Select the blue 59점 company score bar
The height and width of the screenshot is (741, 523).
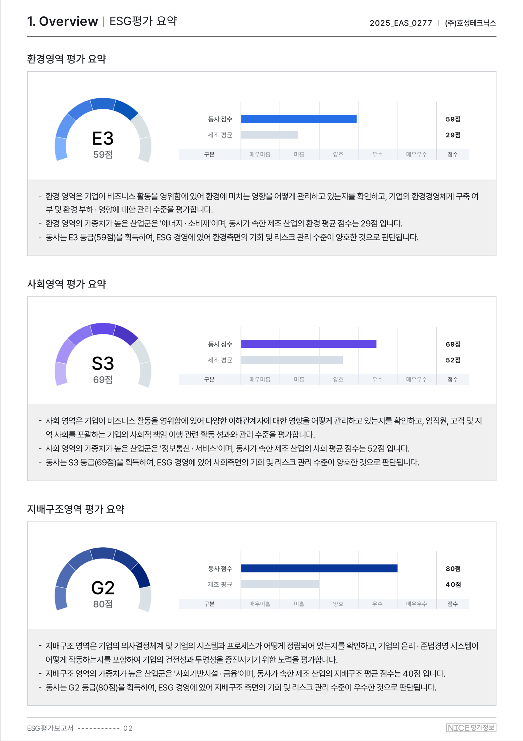point(299,119)
